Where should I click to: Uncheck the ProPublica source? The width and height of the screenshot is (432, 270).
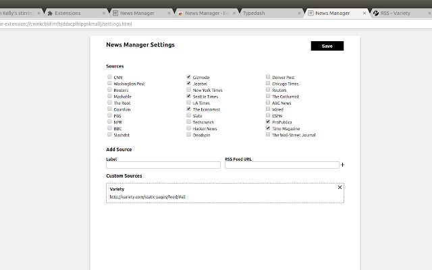point(268,122)
